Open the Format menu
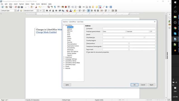The height and width of the screenshot is (101, 179). (x=21, y=4)
